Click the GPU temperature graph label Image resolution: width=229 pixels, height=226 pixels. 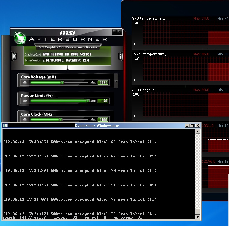(x=148, y=18)
